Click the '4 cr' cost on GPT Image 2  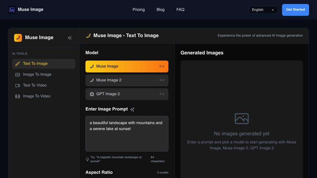162,94
